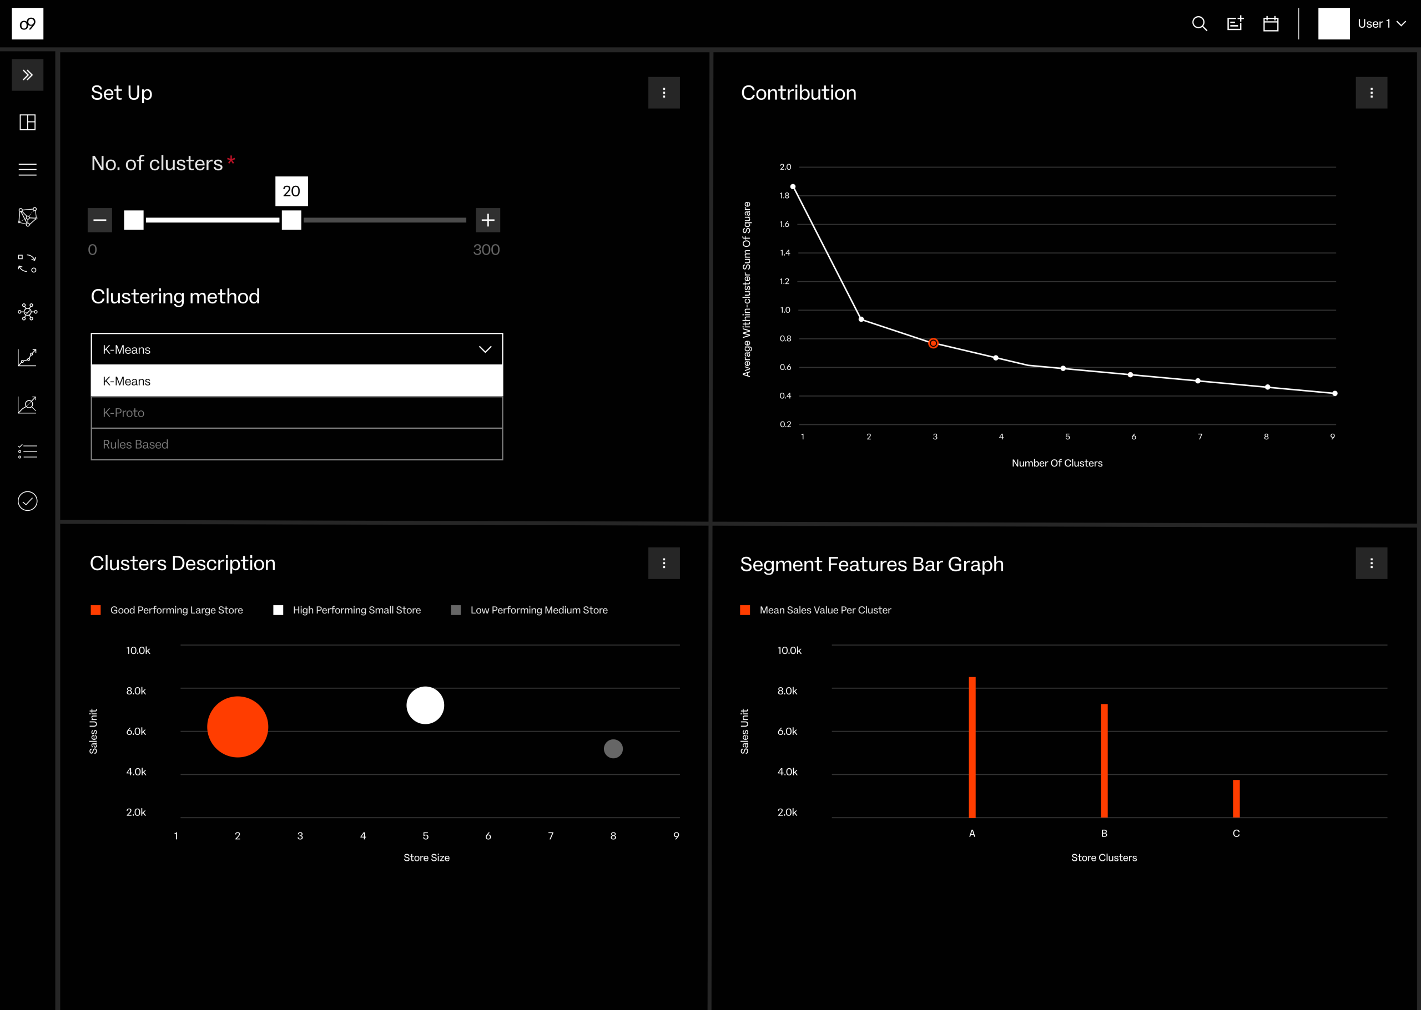Open the search icon in the top bar
The image size is (1421, 1010).
(x=1200, y=24)
